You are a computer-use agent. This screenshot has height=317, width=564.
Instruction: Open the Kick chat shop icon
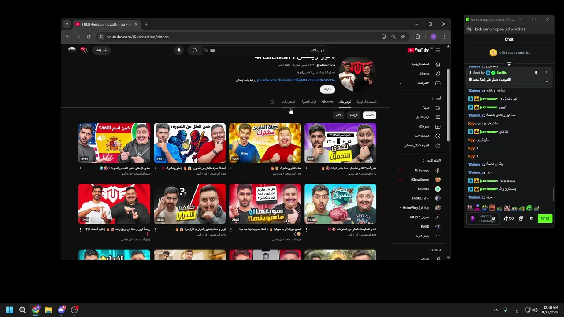point(521,218)
